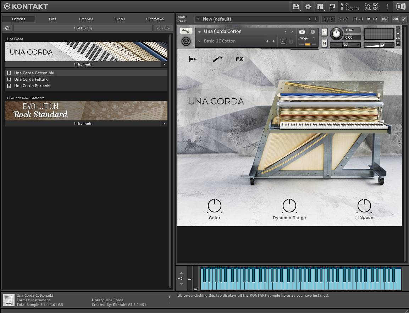
Task: Open the Una Corda Cotton instrument dropdown
Action: click(x=200, y=32)
